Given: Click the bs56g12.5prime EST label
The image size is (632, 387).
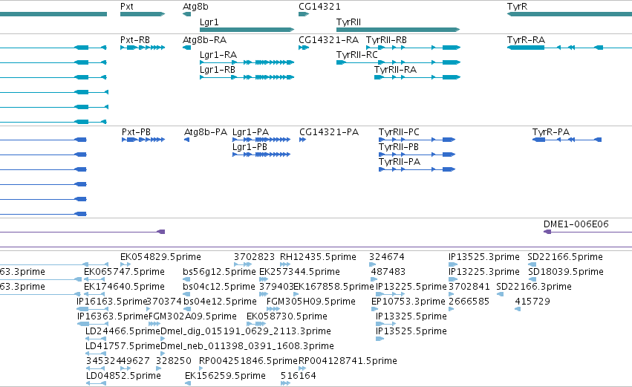Looking at the screenshot, I should [x=219, y=272].
